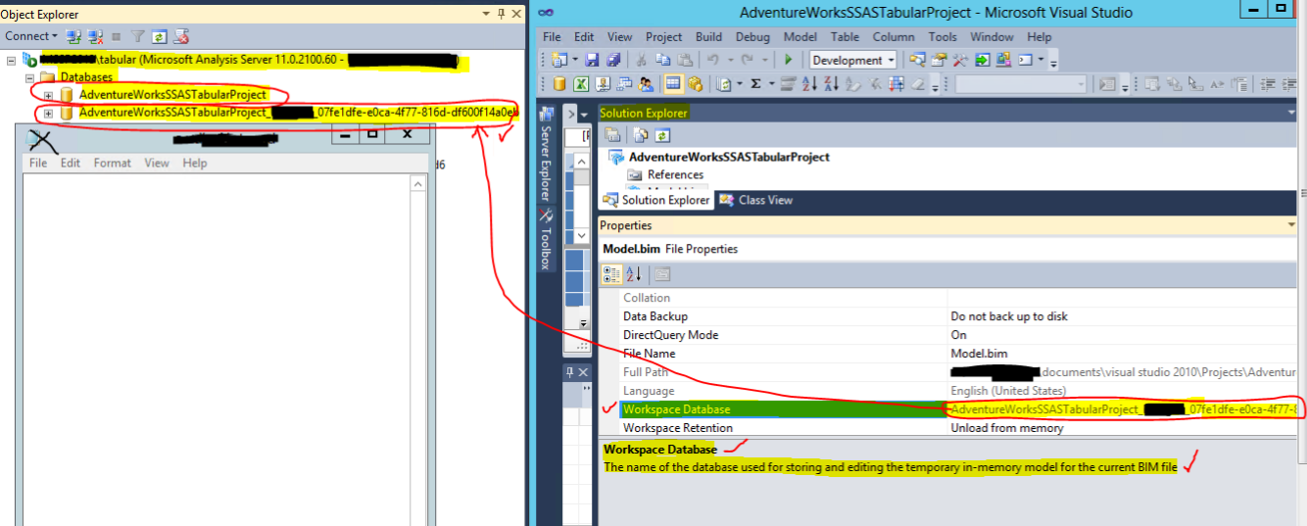Click green Start Debugging play icon
This screenshot has width=1307, height=526.
pos(789,60)
